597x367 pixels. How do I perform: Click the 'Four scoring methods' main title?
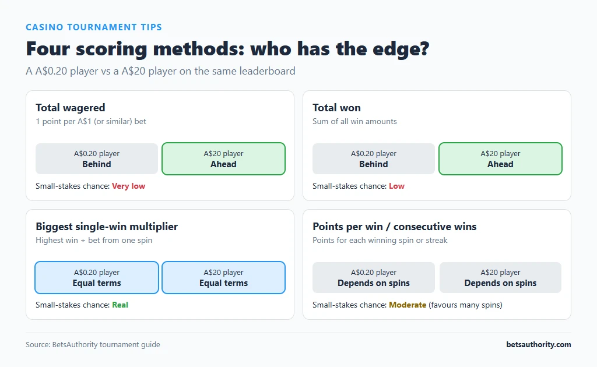227,49
